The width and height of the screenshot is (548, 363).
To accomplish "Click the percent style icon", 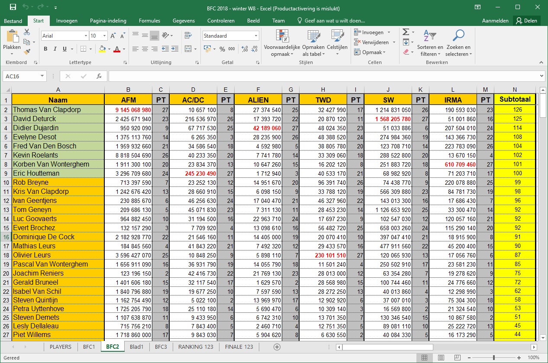I will (x=222, y=49).
